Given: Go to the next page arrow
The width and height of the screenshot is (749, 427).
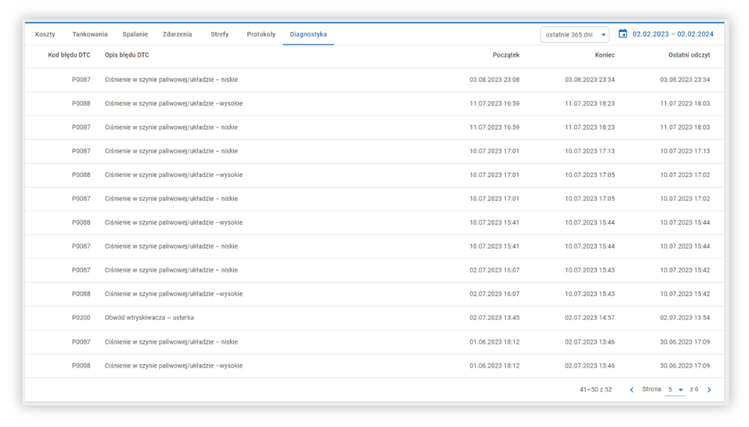Looking at the screenshot, I should [709, 390].
